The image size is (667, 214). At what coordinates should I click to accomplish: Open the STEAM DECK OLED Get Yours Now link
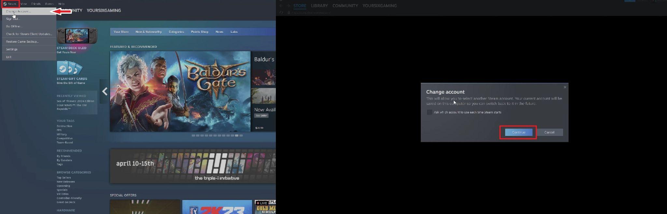coord(72,50)
